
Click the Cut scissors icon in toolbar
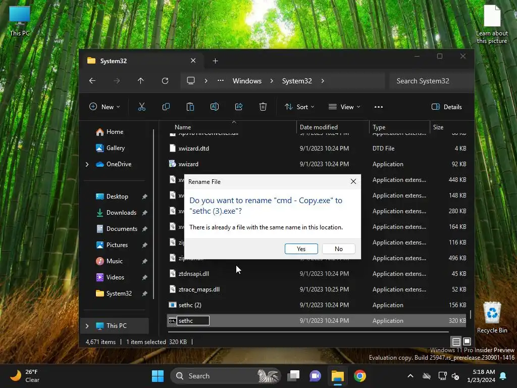(142, 107)
